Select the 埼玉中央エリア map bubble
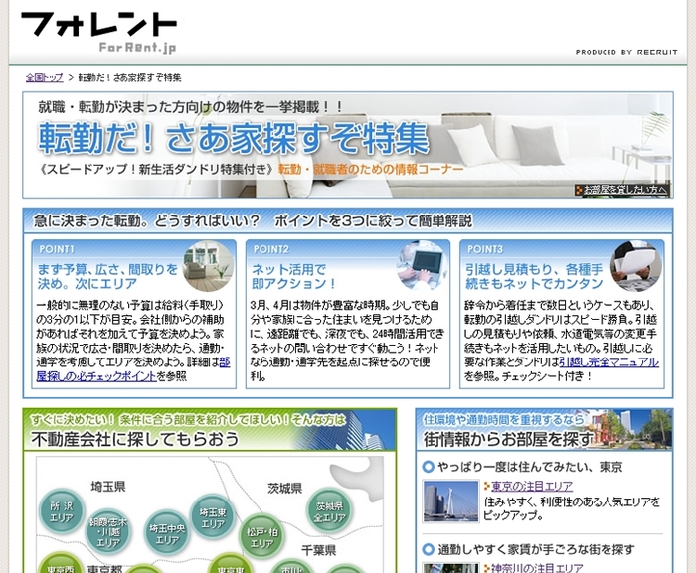Screen dimensions: 696x573 (x=167, y=533)
